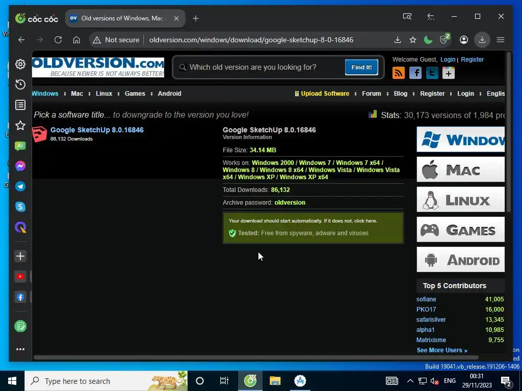Screen dimensions: 522x391
Task: Open the ad-block shield with badge 2
Action: (x=445, y=39)
